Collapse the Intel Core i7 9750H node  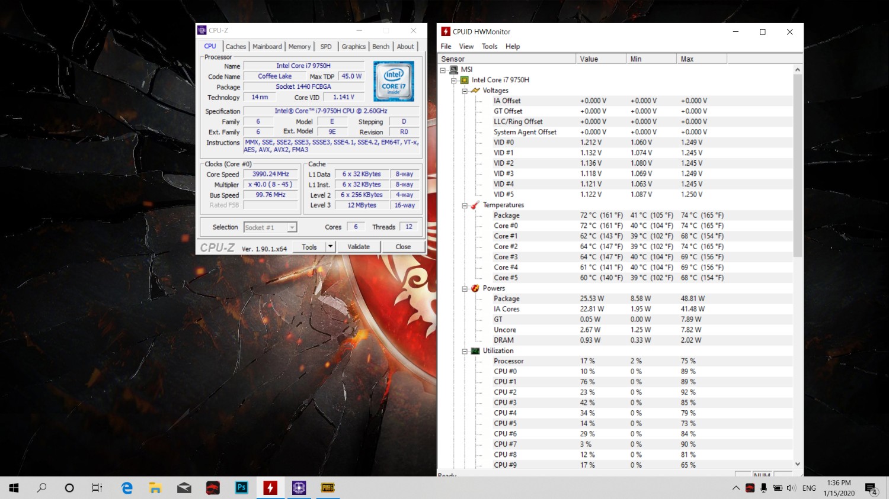453,80
